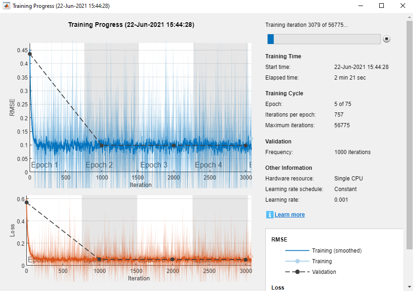Click the epoch value '5 of 75'

(343, 104)
